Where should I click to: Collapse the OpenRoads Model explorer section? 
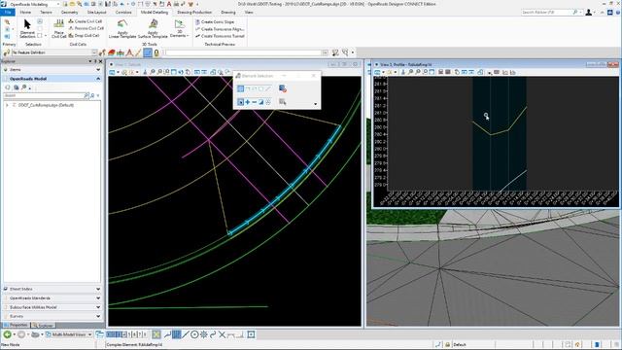98,79
